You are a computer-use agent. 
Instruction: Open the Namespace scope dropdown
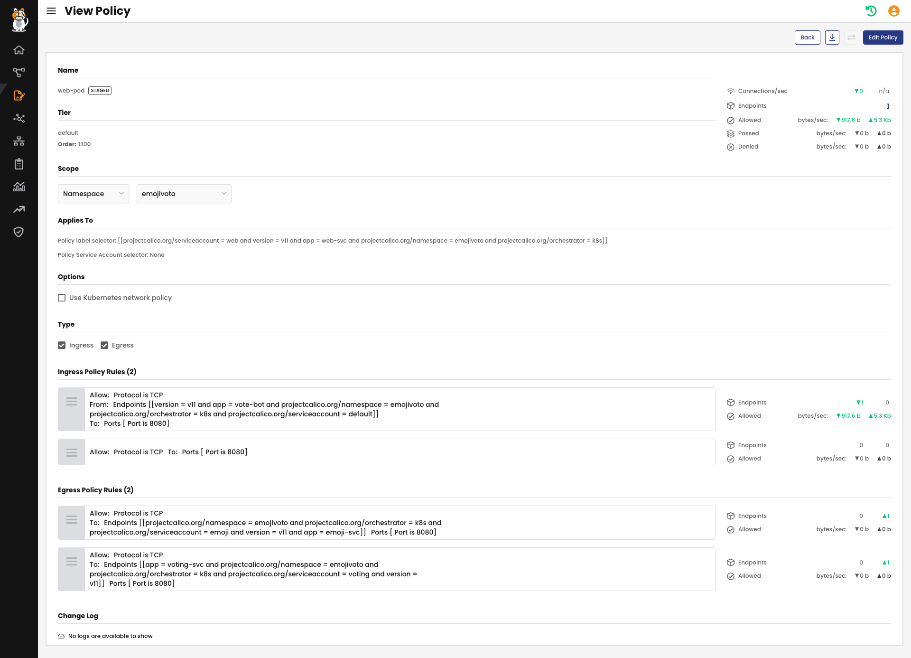[93, 194]
